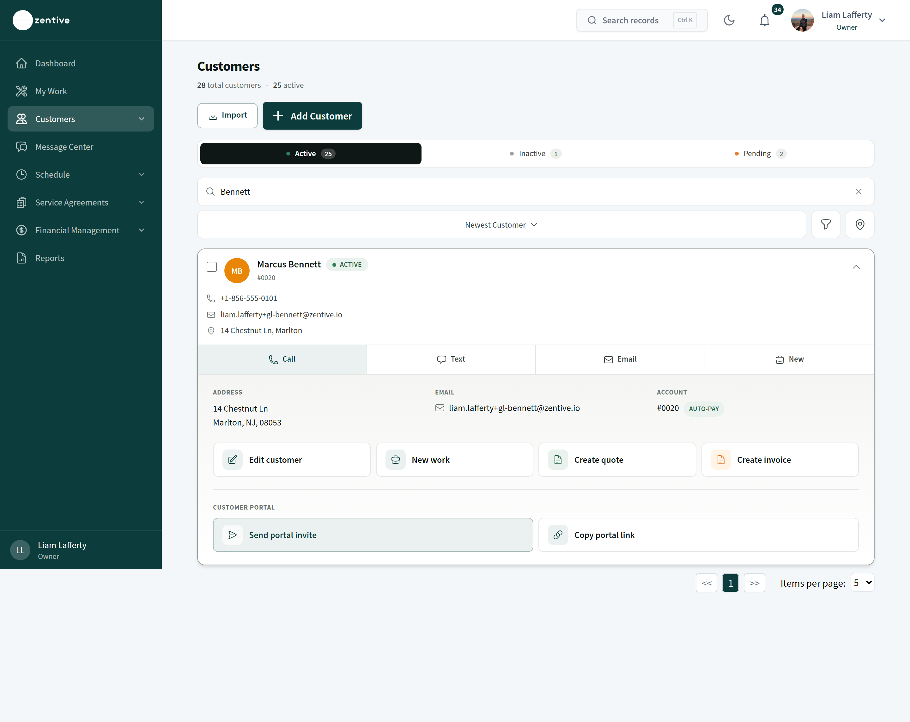Switch to the Inactive customers tab
Screen dimensions: 910x722
click(x=535, y=154)
